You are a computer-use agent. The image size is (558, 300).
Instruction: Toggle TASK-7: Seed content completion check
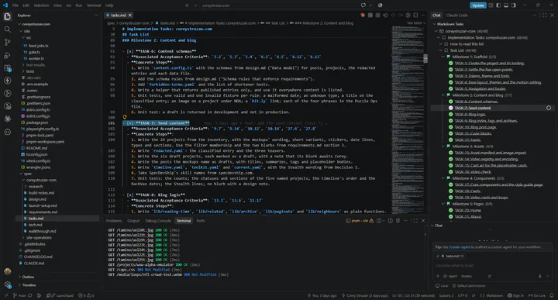450,108
